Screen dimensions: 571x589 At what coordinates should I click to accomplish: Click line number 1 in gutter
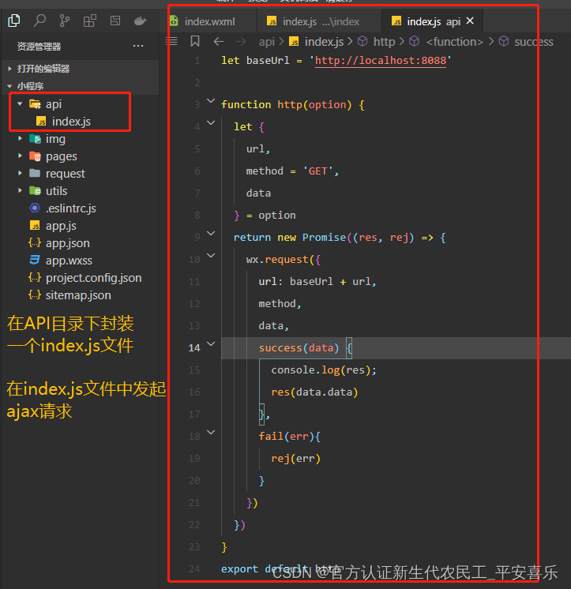pyautogui.click(x=197, y=61)
